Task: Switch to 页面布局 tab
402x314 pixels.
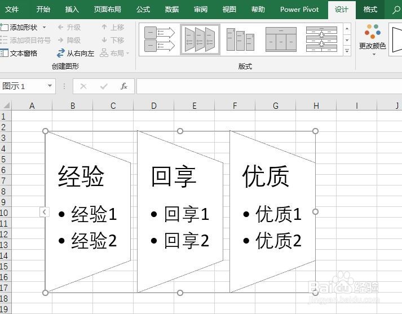Action: (x=107, y=10)
